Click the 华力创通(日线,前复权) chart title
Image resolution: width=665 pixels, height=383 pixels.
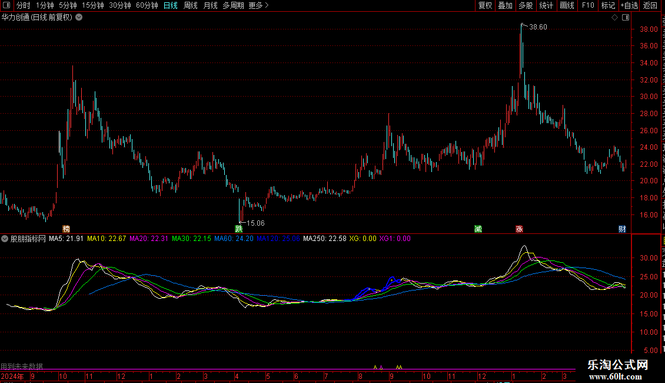(37, 18)
